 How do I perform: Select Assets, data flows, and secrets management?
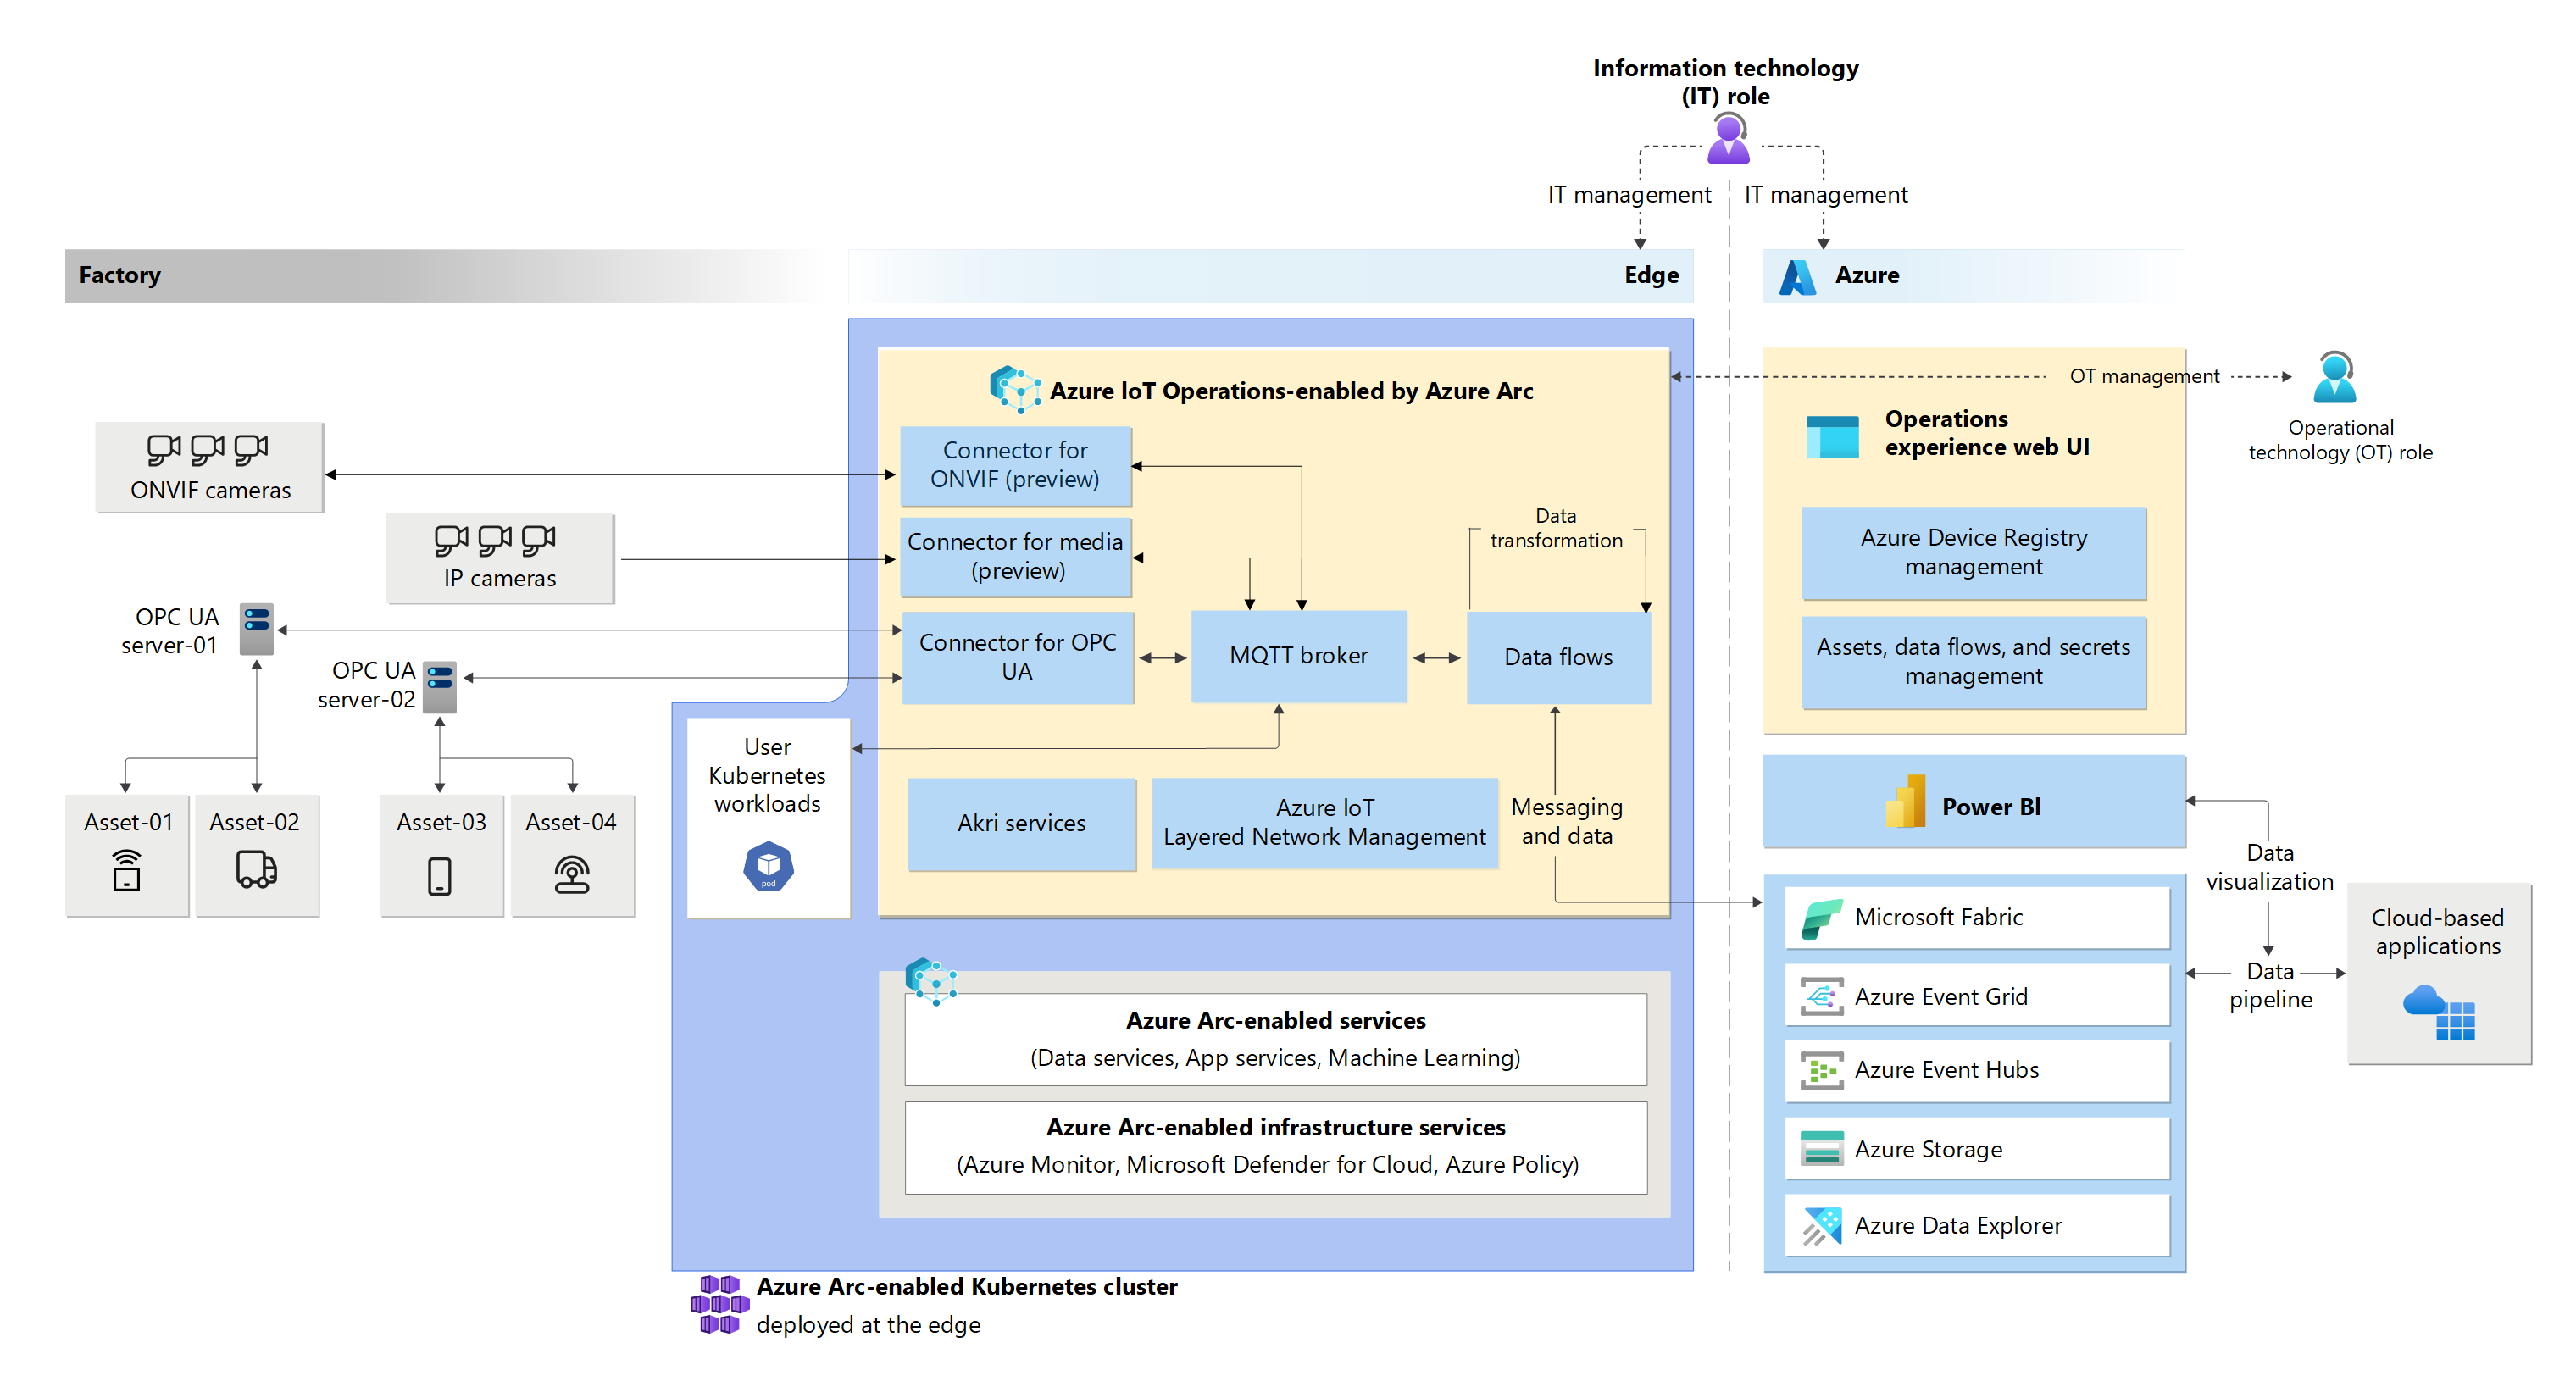(x=1973, y=662)
